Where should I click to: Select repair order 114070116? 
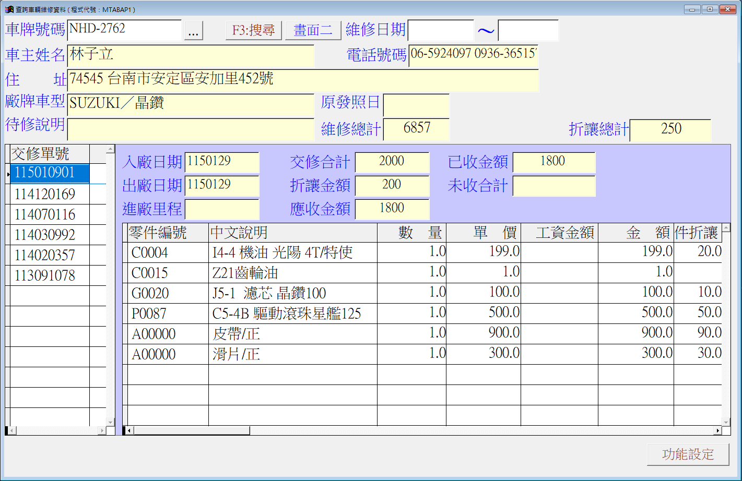click(x=50, y=214)
